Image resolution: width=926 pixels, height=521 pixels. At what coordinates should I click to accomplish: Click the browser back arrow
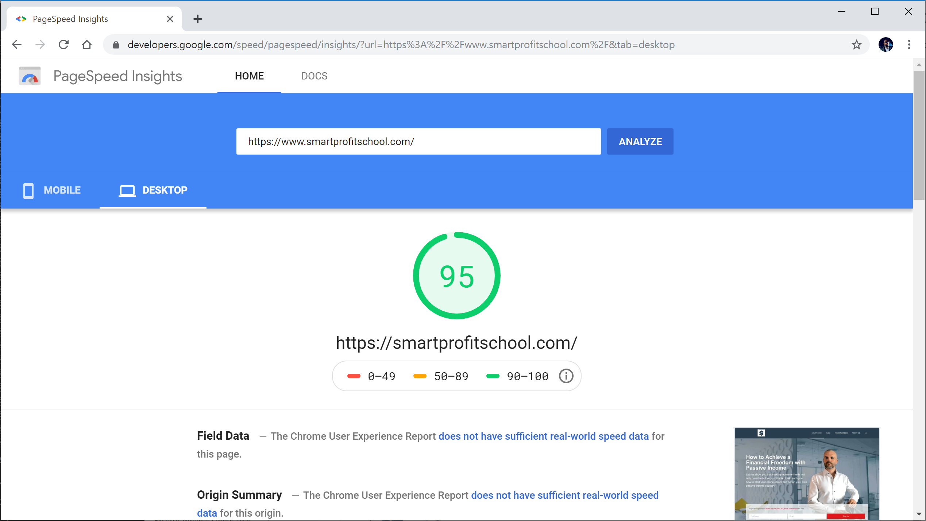17,44
